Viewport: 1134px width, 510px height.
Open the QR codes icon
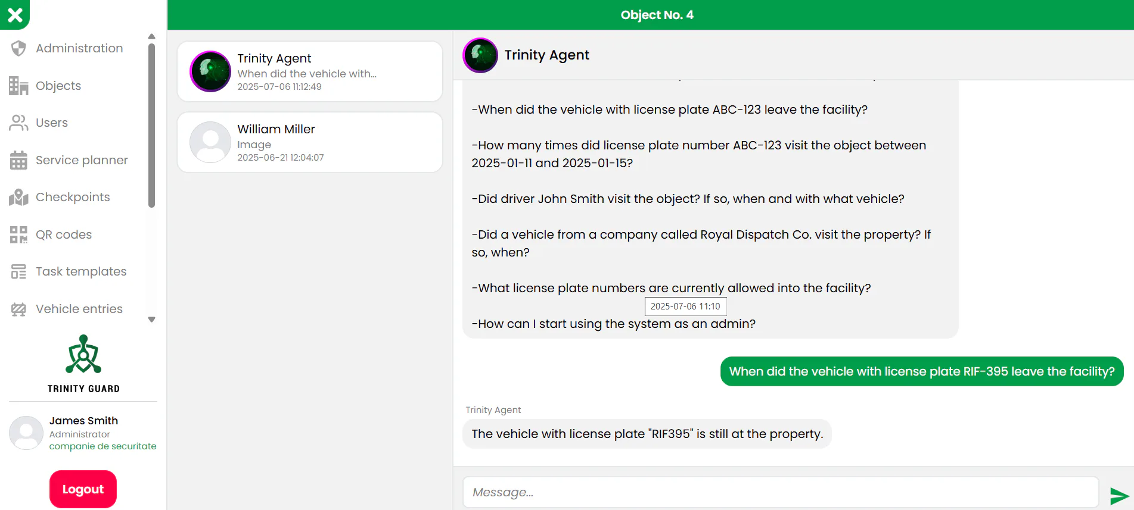(x=18, y=234)
